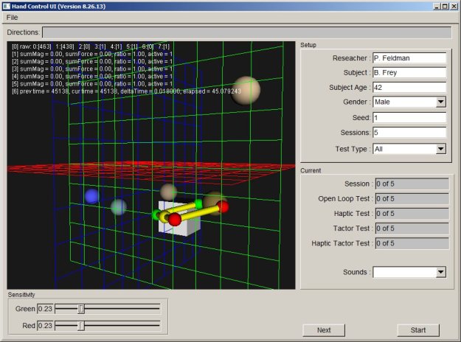Click the Subject name input field
Image resolution: width=461 pixels, height=342 pixels.
pos(409,72)
